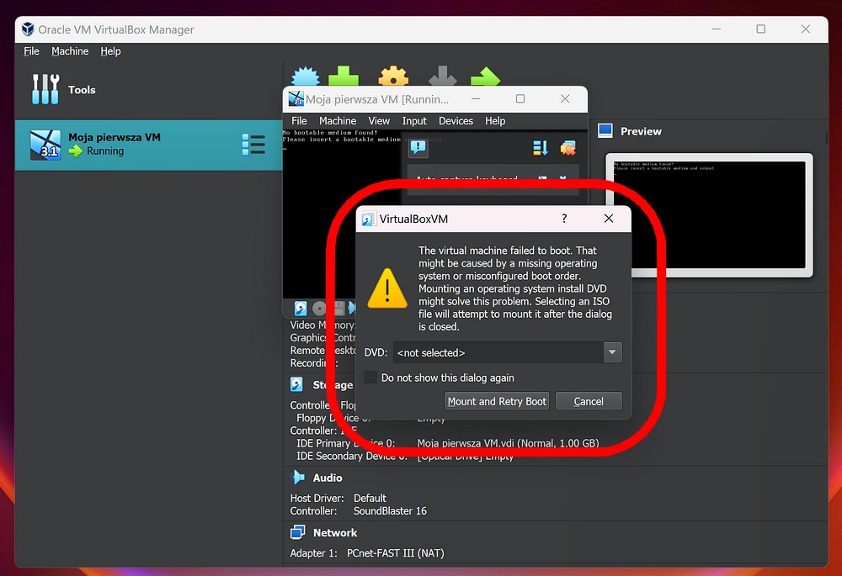Open the View menu in the VM window
The height and width of the screenshot is (576, 842).
coord(379,121)
